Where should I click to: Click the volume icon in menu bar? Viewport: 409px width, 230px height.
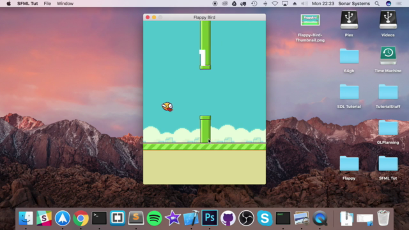[304, 3]
